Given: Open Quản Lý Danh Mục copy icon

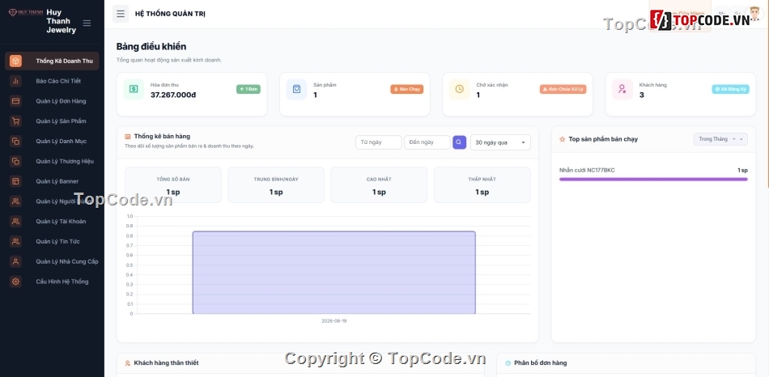Looking at the screenshot, I should click(15, 142).
